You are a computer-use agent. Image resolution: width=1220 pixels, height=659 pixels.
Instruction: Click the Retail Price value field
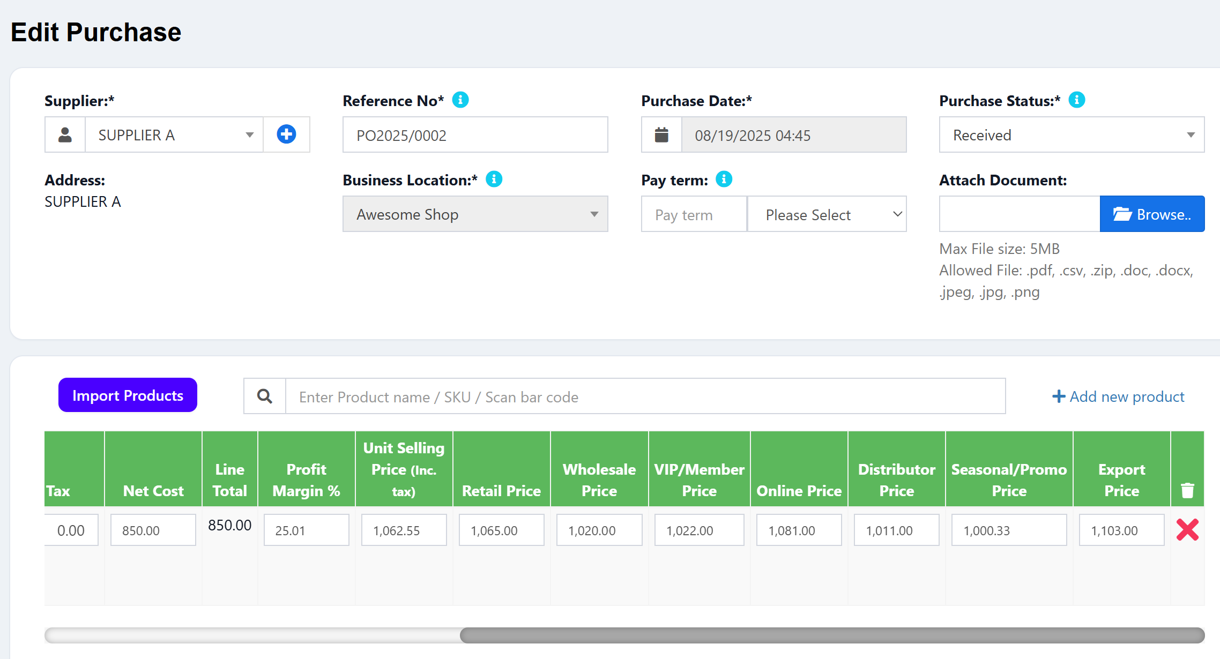click(501, 530)
